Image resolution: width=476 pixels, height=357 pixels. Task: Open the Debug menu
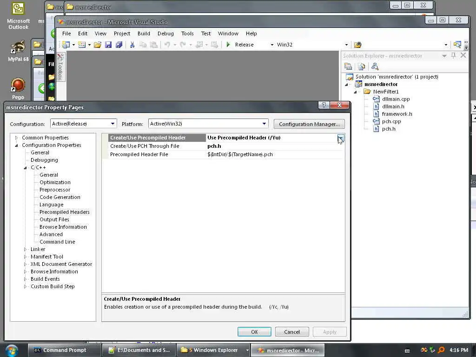(165, 33)
